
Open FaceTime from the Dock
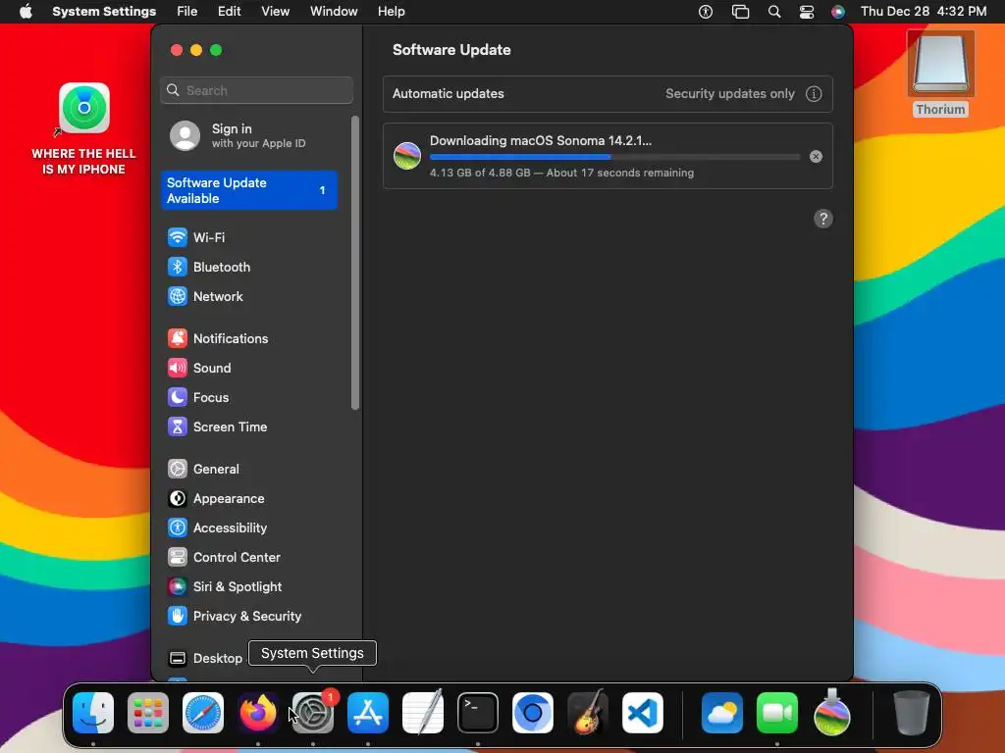point(777,713)
